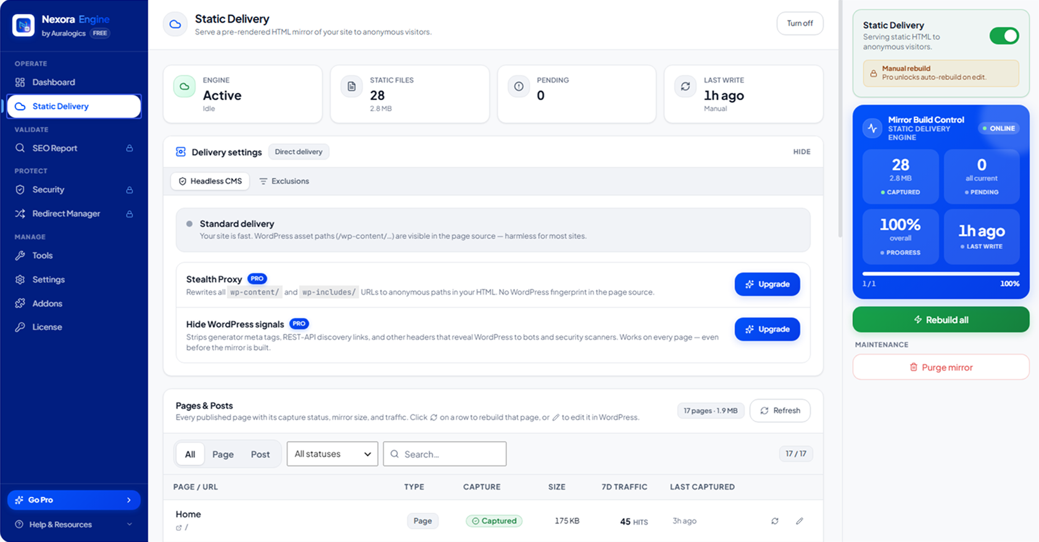The image size is (1039, 542).
Task: Click the Nexora Engine logo icon
Action: [23, 25]
